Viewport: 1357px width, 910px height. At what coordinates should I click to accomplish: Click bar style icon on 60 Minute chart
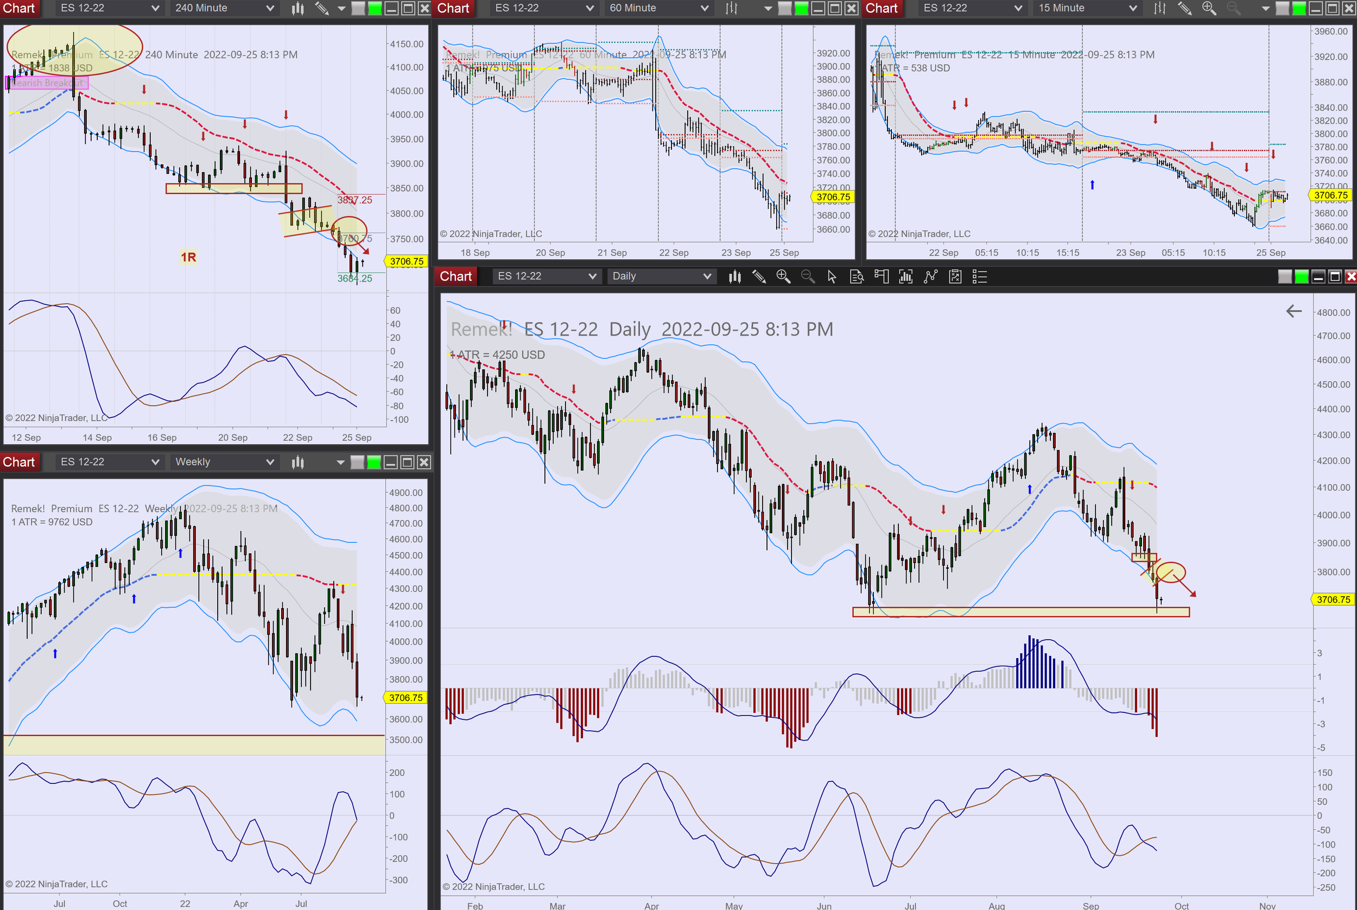(732, 8)
